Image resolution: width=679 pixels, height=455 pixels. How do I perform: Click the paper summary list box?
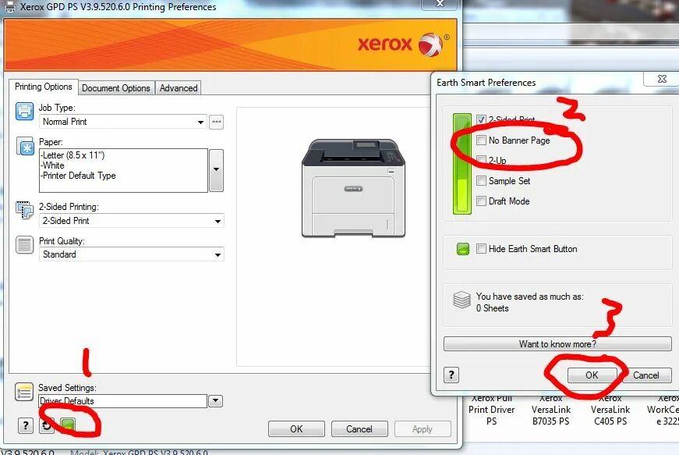pos(123,170)
